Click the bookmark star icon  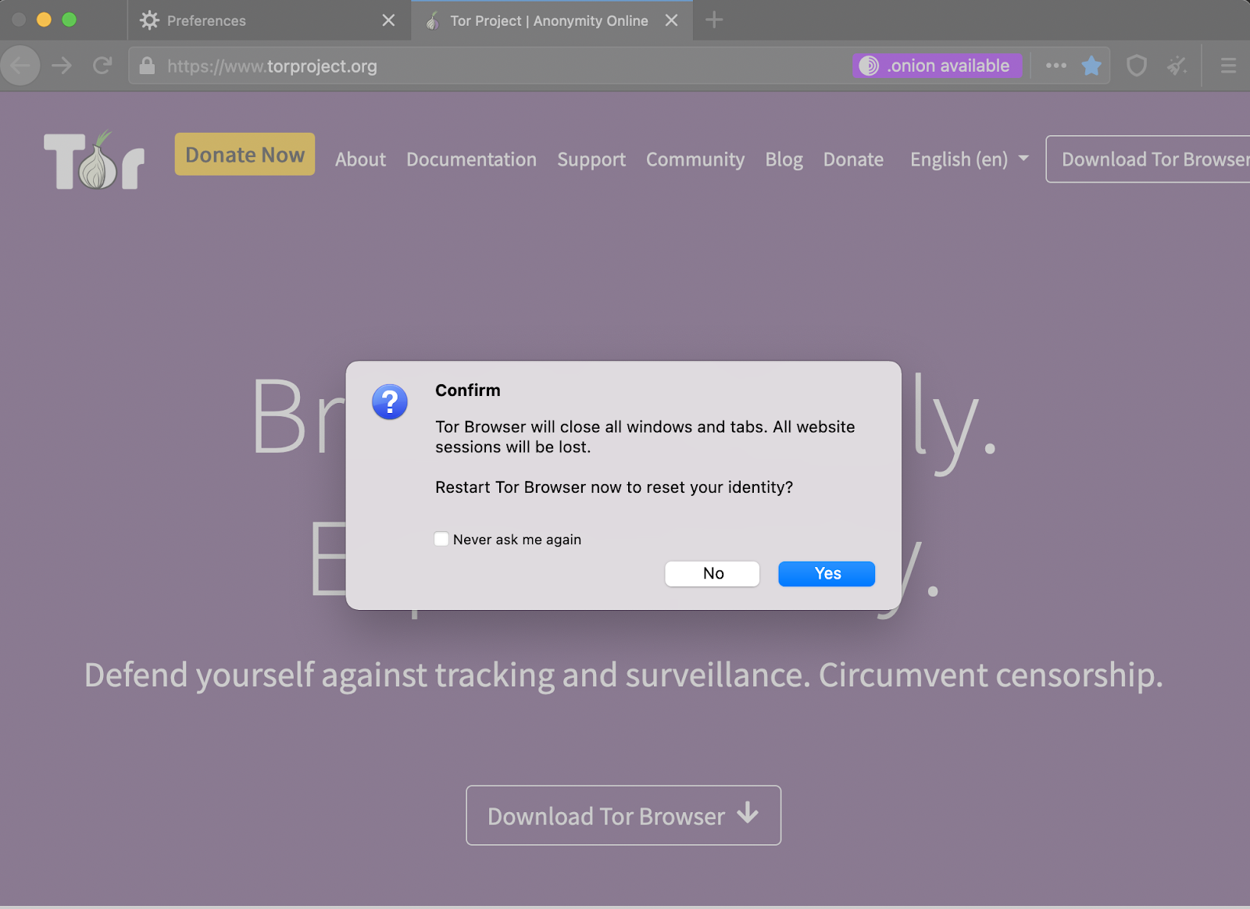tap(1091, 66)
